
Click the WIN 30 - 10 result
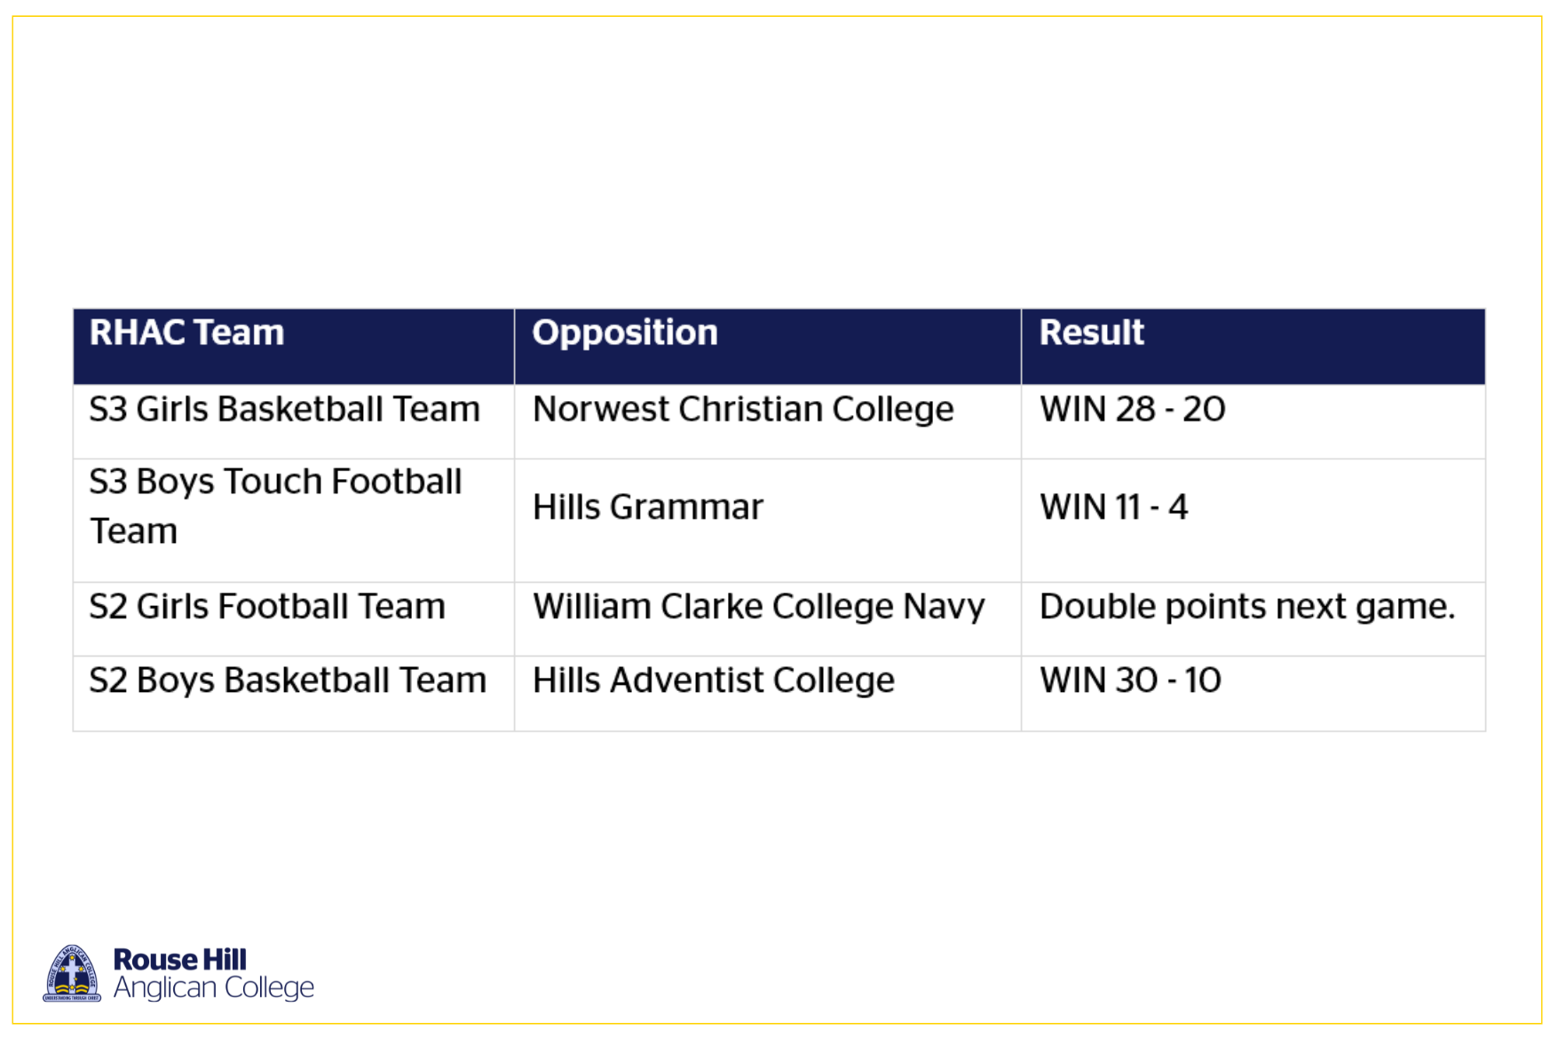click(1130, 680)
